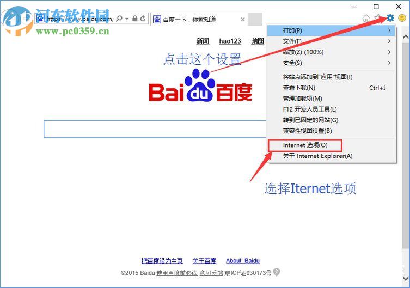Image resolution: width=410 pixels, height=288 pixels.
Task: Click the refresh icon in address bar
Action: click(x=143, y=19)
